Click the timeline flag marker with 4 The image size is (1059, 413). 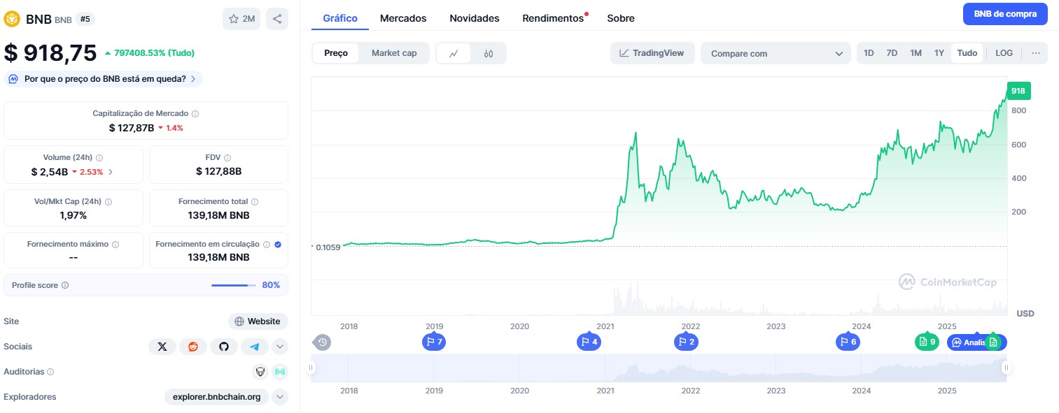[x=589, y=342]
